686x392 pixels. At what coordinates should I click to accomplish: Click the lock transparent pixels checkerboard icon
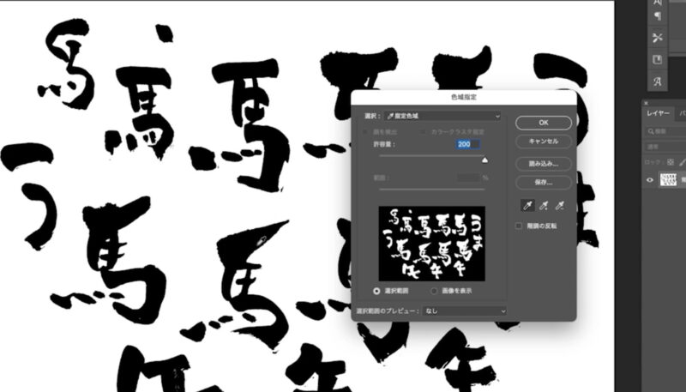coord(671,162)
